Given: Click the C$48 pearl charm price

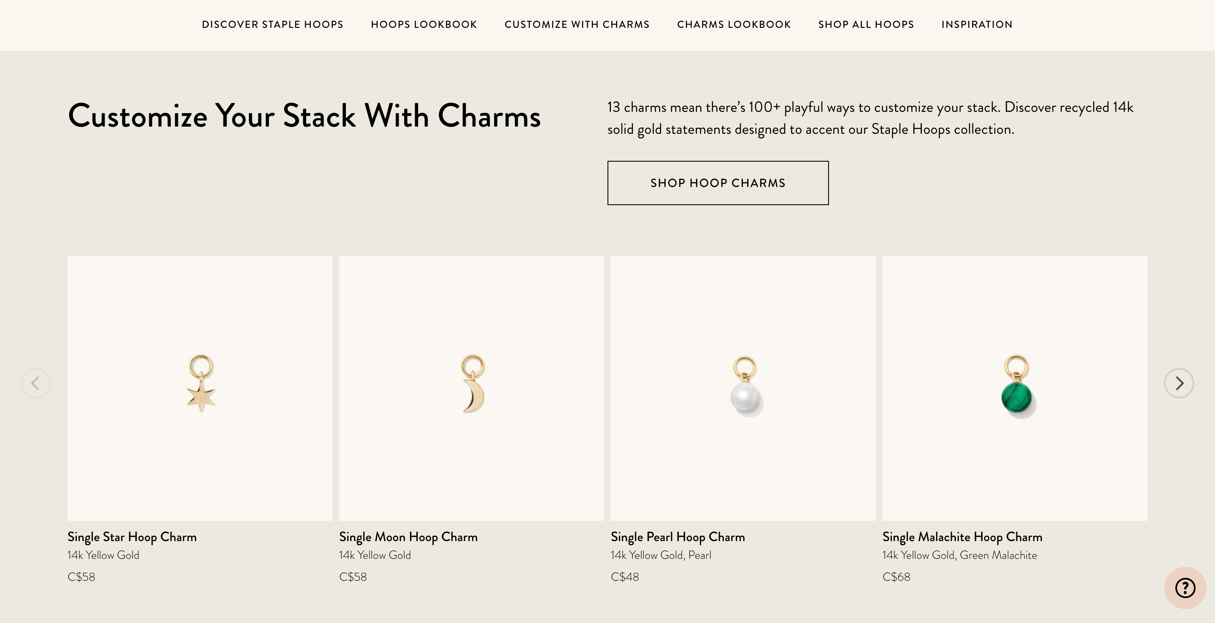Looking at the screenshot, I should [x=624, y=577].
